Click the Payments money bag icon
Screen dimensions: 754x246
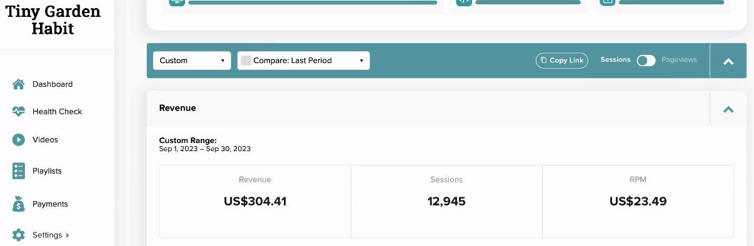point(19,204)
